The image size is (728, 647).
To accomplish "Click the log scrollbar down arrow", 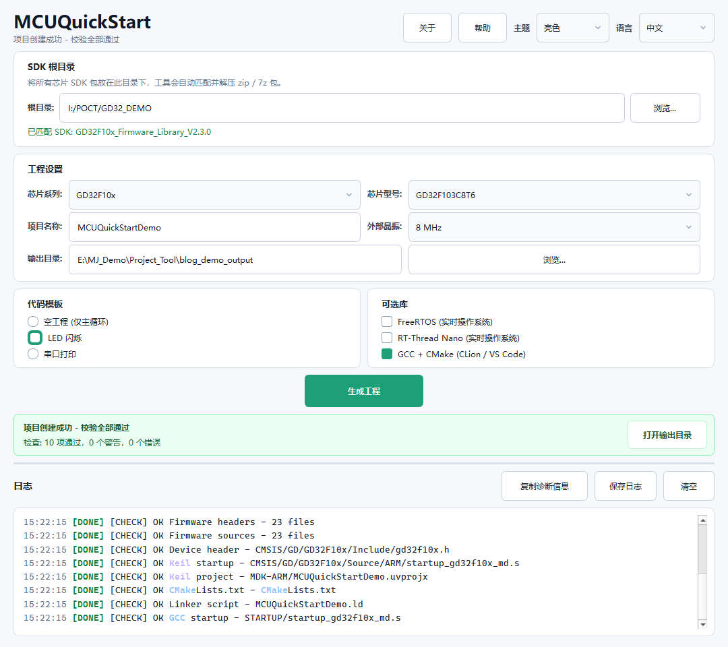I will pos(702,624).
